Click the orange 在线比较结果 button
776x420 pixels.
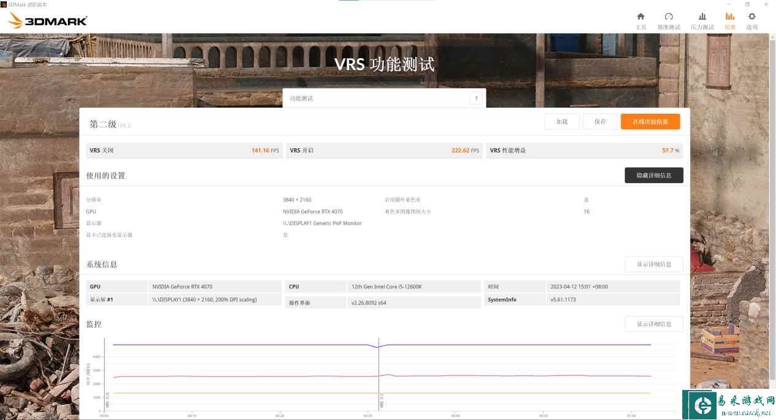click(650, 122)
